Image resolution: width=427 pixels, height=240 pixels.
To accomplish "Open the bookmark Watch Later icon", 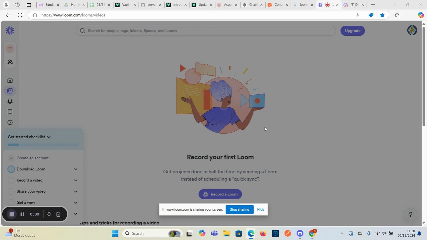I will [x=10, y=112].
